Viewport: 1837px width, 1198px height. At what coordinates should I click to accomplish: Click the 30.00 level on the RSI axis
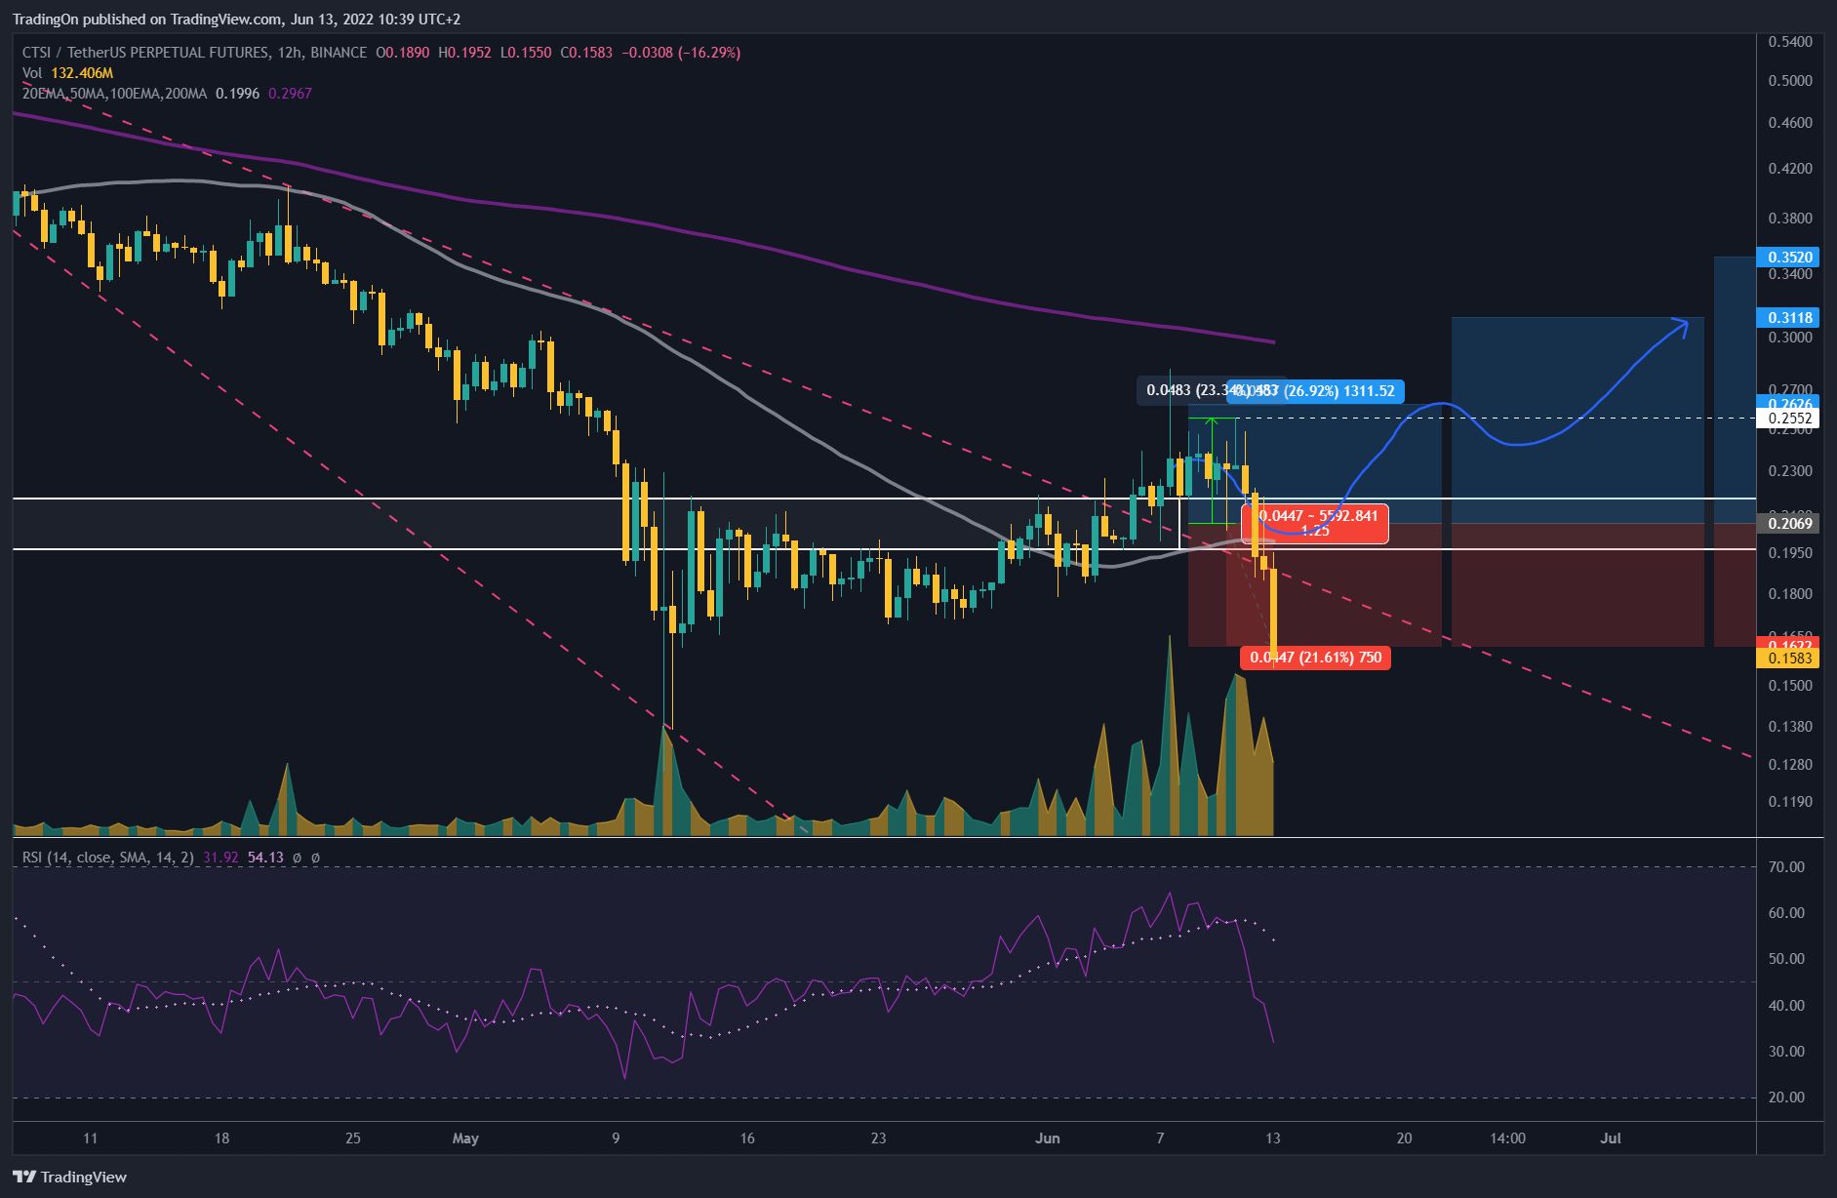[x=1786, y=1052]
